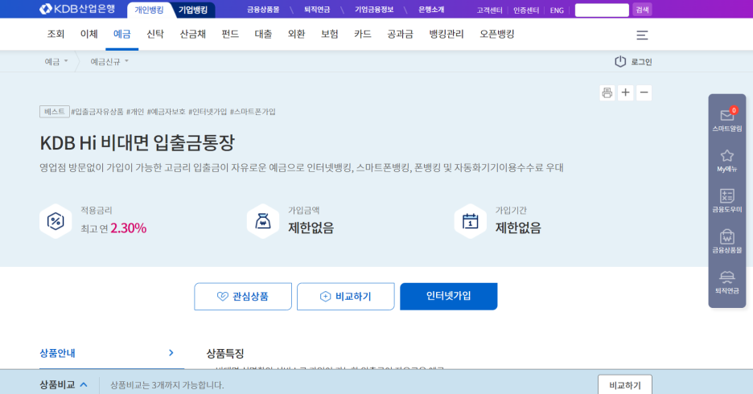Expand the 예금 breadcrumb dropdown
The width and height of the screenshot is (753, 394).
tap(56, 61)
